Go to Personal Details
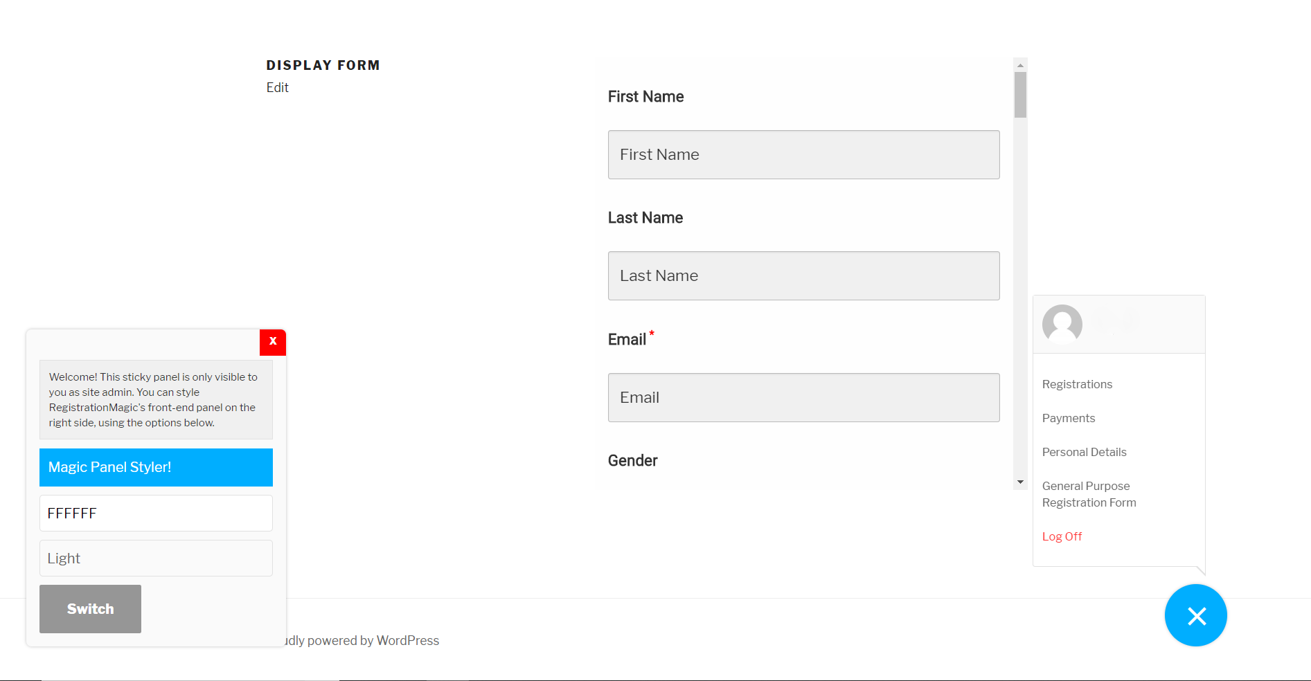1311x681 pixels. click(x=1084, y=453)
